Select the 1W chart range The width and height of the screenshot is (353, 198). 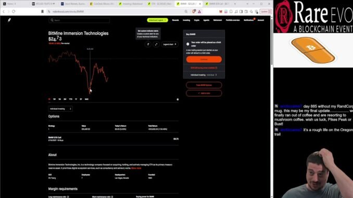click(54, 99)
